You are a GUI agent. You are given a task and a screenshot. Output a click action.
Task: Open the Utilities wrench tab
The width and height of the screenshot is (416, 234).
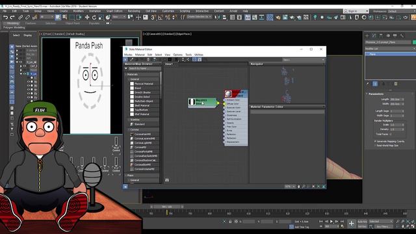click(402, 36)
